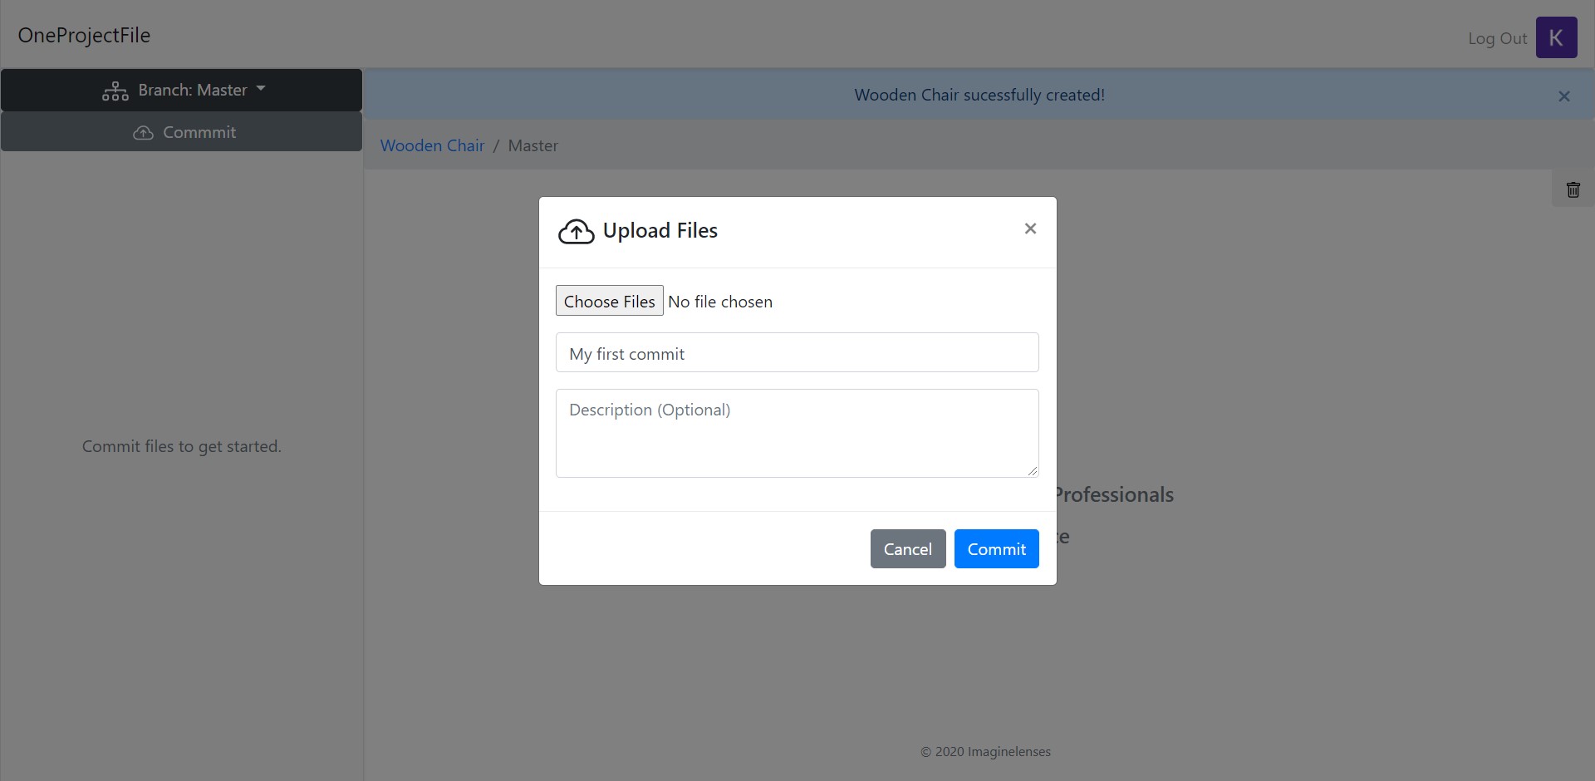
Task: Focus the 'My first commit' message field
Action: tap(797, 353)
